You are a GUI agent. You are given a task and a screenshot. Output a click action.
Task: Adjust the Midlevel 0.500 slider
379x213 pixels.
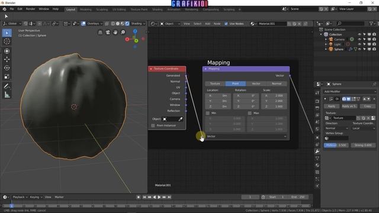coord(336,145)
